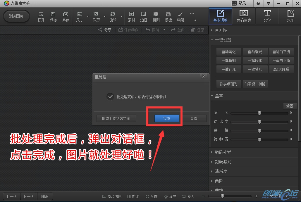Click the 亮度 slider handle

tap(259, 113)
